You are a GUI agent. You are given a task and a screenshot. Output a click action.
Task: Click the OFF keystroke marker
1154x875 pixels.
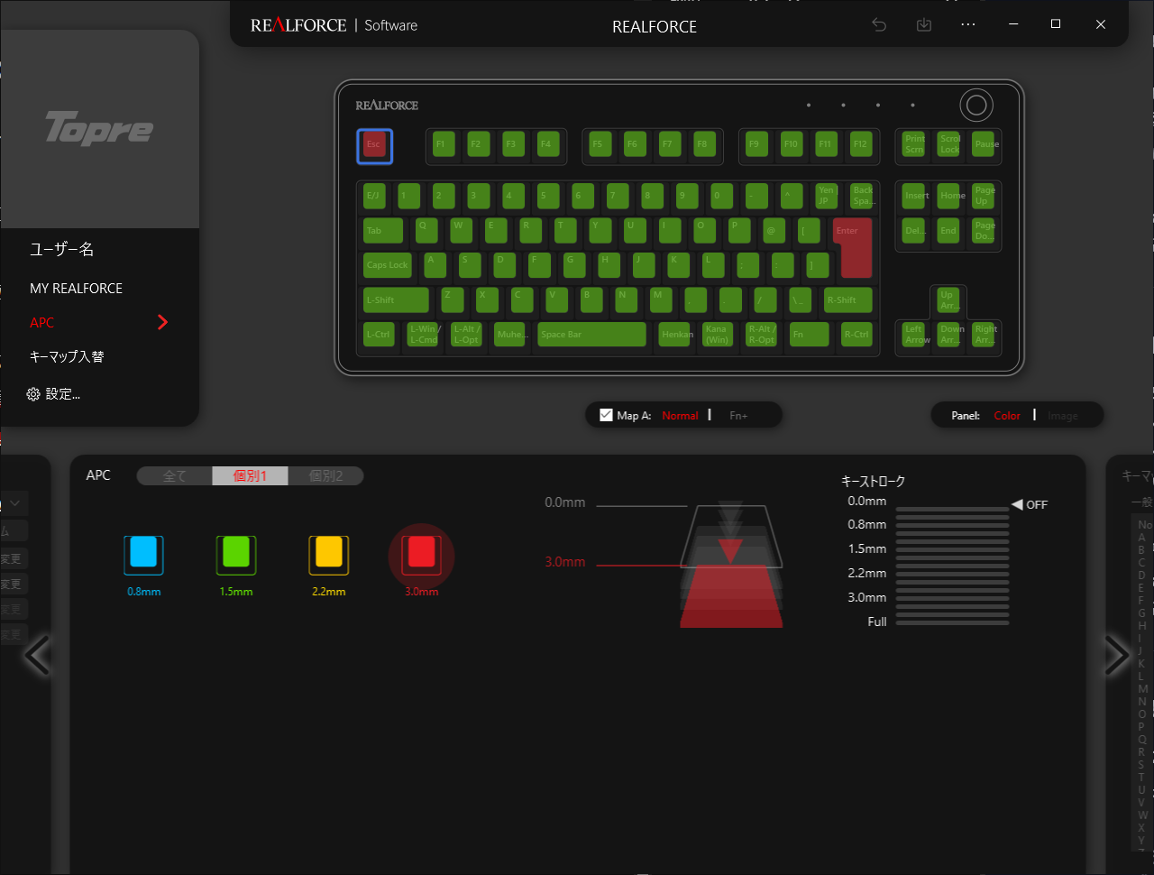(x=1030, y=504)
